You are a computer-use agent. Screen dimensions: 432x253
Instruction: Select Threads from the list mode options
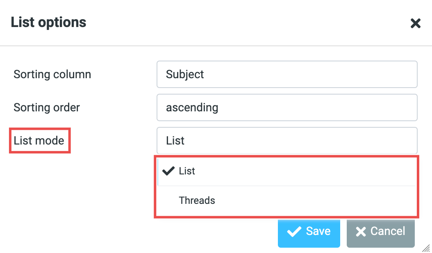click(197, 201)
